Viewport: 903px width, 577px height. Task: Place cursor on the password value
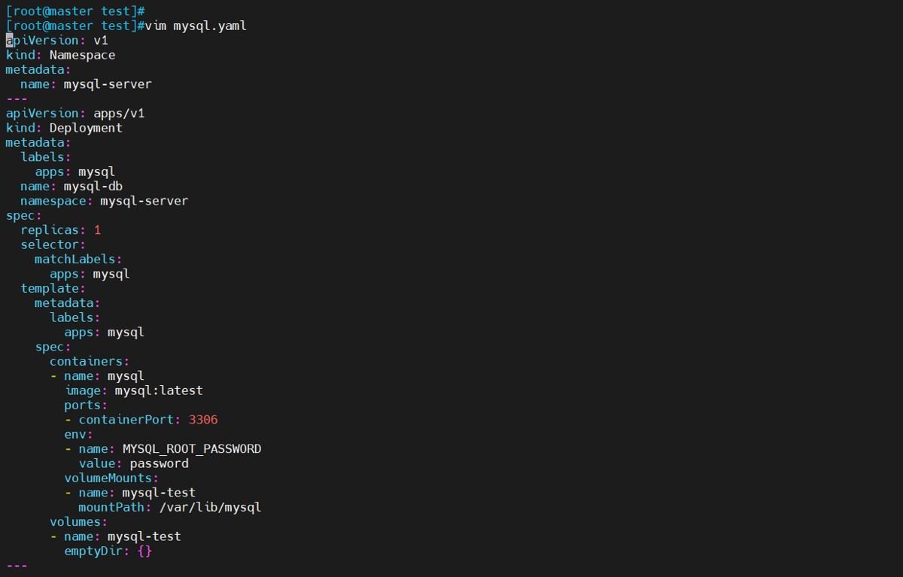click(159, 463)
